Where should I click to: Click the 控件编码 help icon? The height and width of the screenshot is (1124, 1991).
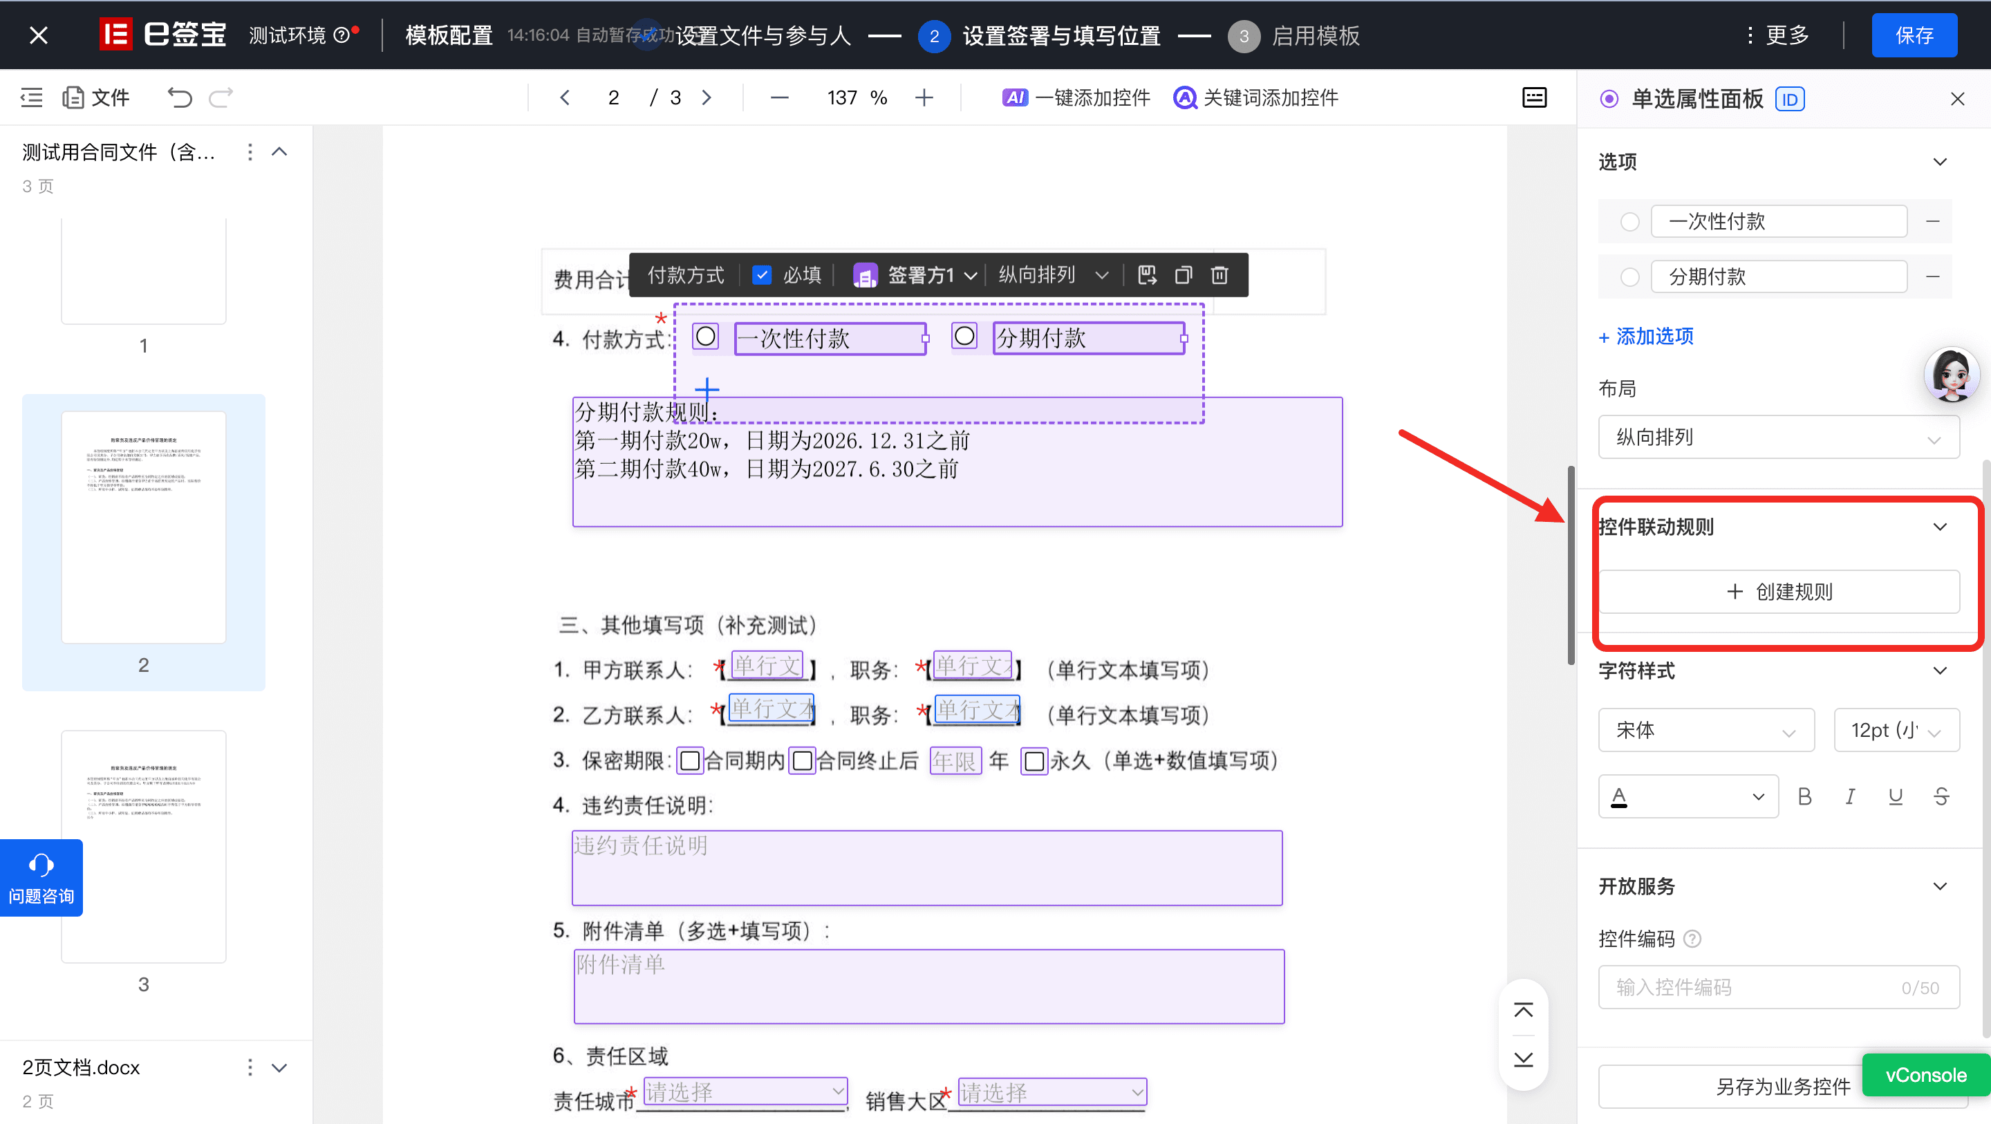coord(1692,939)
